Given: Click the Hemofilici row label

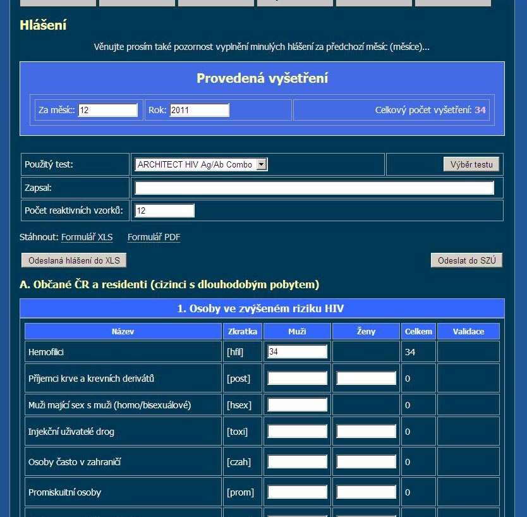Looking at the screenshot, I should click(x=46, y=352).
